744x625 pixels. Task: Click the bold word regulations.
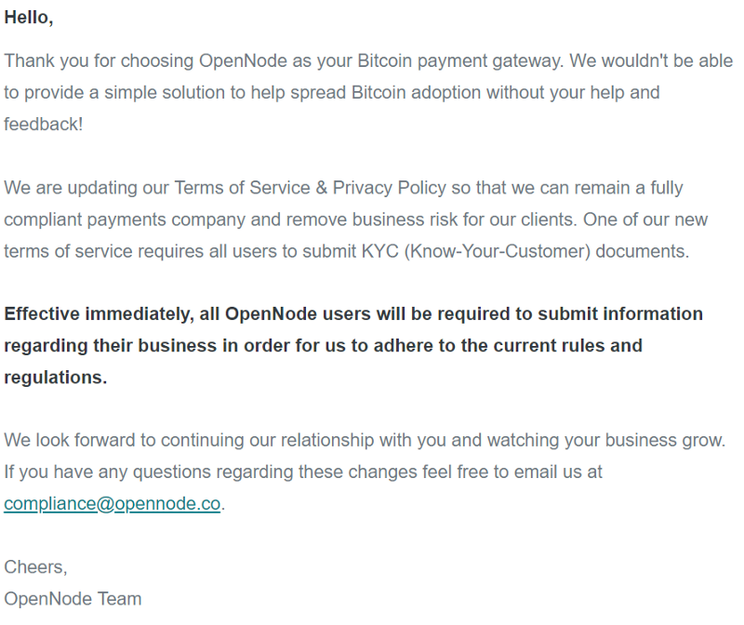click(x=56, y=378)
